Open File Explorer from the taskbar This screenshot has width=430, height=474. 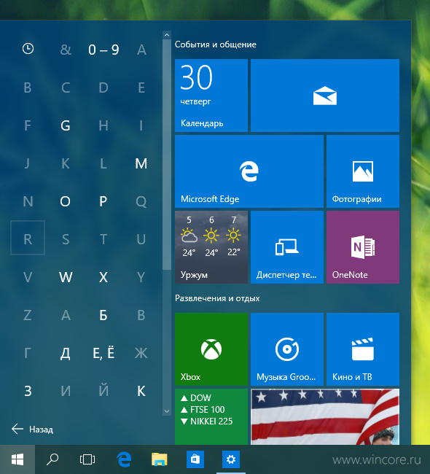[x=160, y=459]
